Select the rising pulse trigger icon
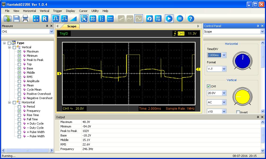The height and width of the screenshot is (159, 266). point(56,19)
